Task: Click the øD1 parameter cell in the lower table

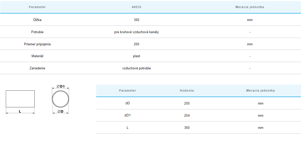Action: 127,115
